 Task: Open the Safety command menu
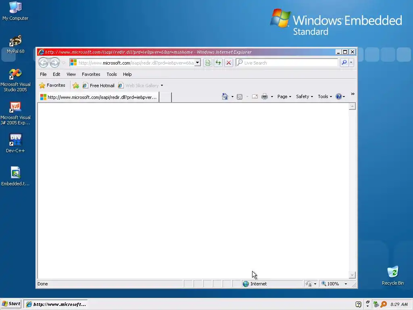(305, 96)
